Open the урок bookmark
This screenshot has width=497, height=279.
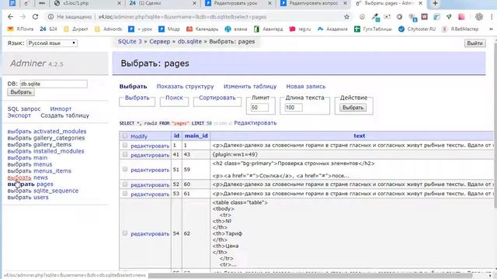[x=140, y=29]
